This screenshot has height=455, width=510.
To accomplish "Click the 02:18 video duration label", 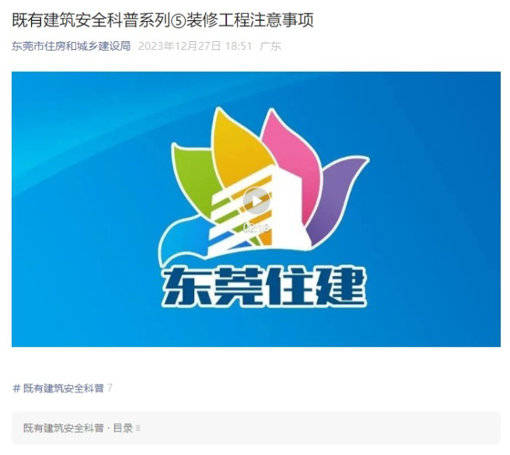I will [x=257, y=227].
